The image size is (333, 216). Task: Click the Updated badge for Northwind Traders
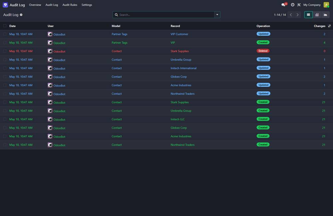(x=263, y=93)
